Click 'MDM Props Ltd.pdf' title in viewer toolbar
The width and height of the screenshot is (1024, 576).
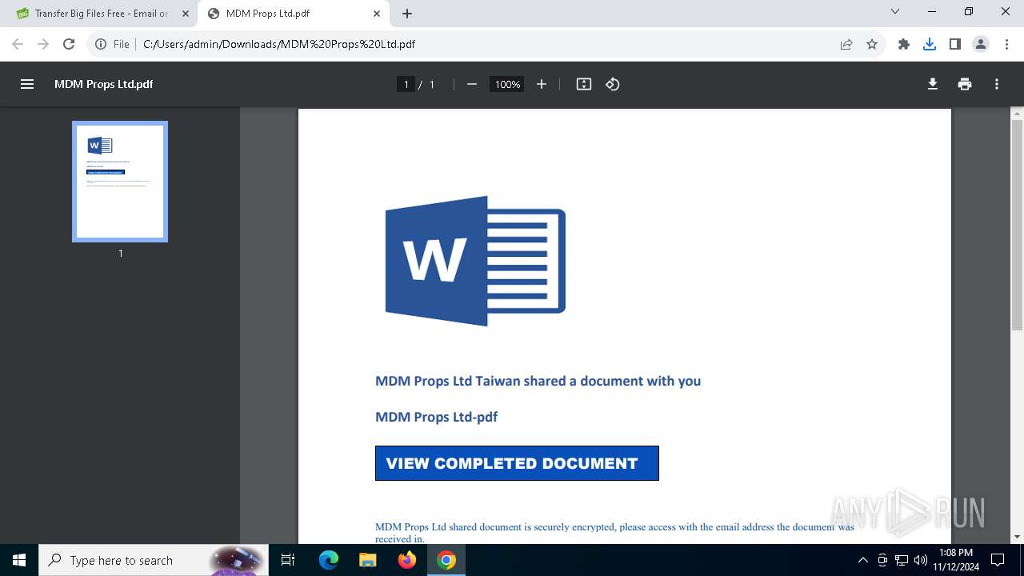pyautogui.click(x=103, y=84)
